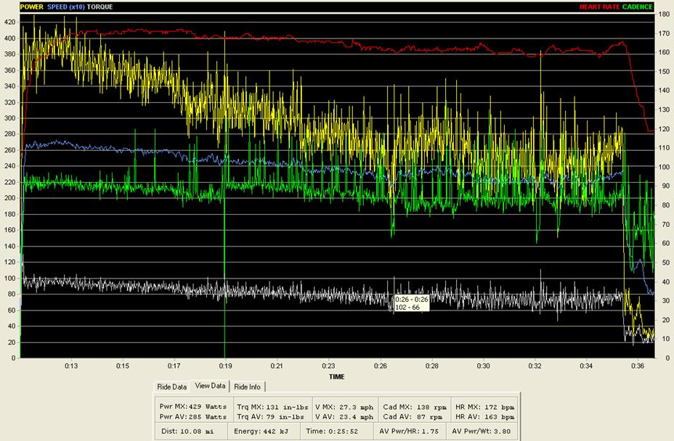Open the Ride Info tab
The width and height of the screenshot is (674, 441).
point(248,387)
